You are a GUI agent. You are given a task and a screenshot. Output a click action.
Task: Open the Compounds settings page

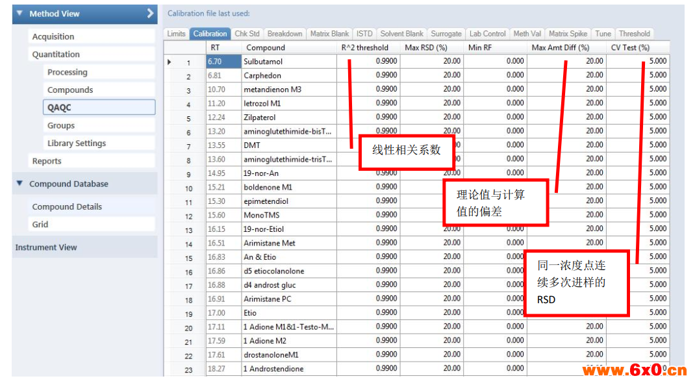(70, 90)
